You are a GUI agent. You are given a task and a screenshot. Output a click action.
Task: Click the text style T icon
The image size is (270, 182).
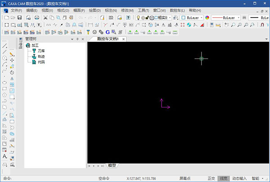click(39, 25)
